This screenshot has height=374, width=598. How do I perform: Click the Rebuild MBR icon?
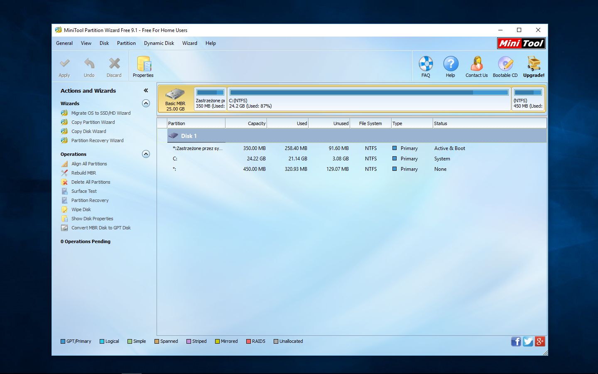[64, 173]
